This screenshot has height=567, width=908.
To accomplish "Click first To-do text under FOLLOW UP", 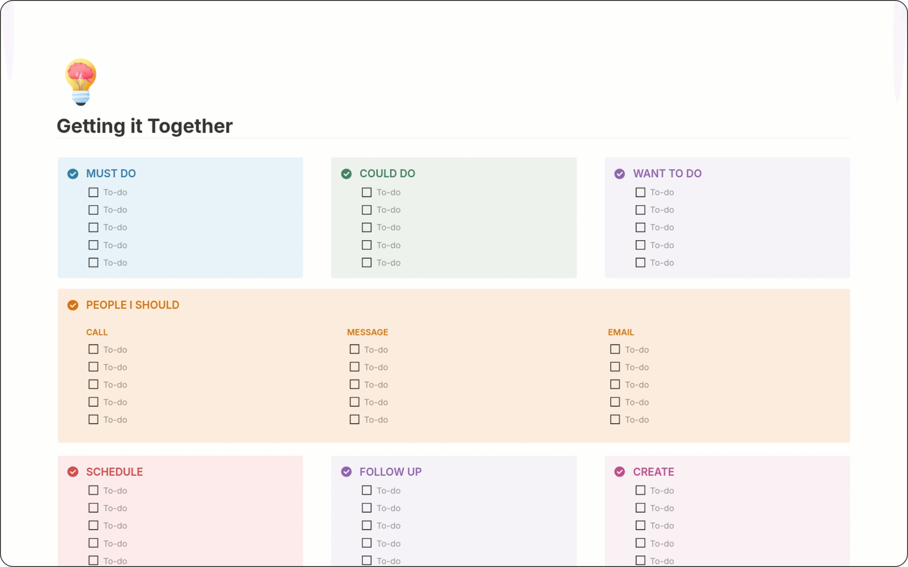I will 389,490.
